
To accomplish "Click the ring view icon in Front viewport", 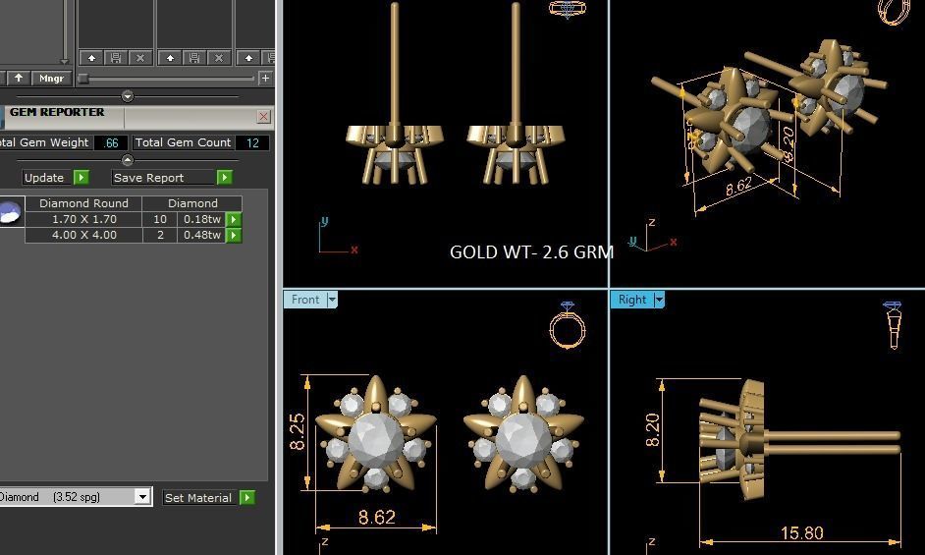I will coord(568,324).
